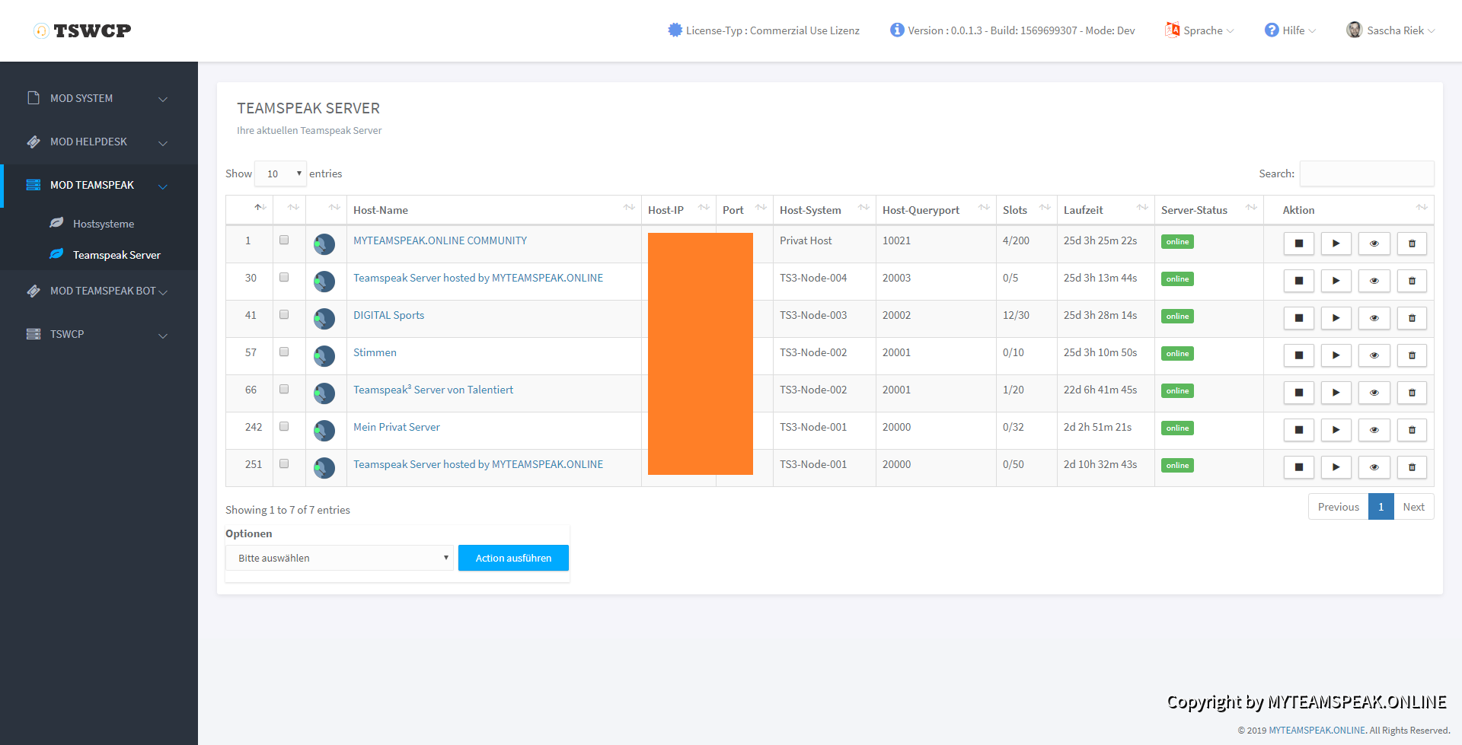Screen dimensions: 1462x745
Task: Click the Search input field
Action: click(x=1366, y=174)
